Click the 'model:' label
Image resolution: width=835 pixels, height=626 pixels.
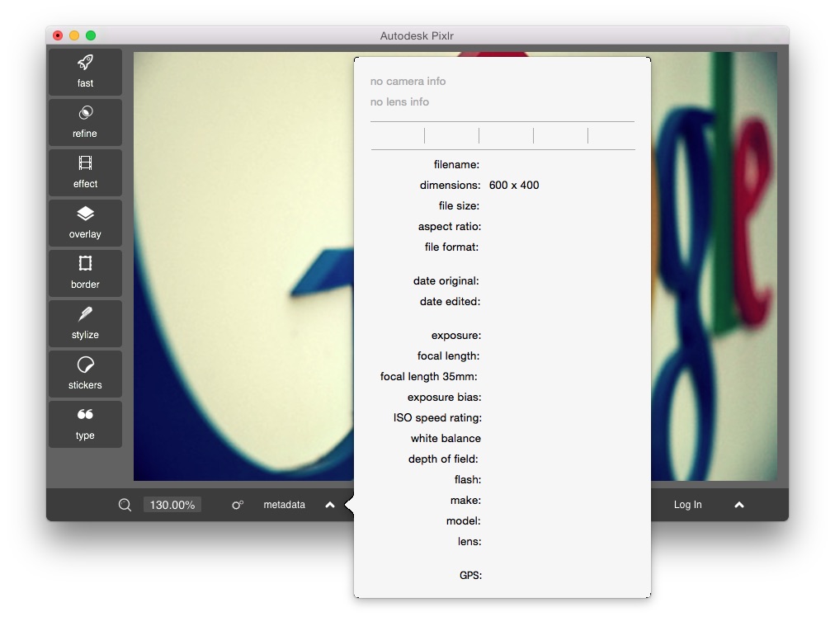[464, 520]
